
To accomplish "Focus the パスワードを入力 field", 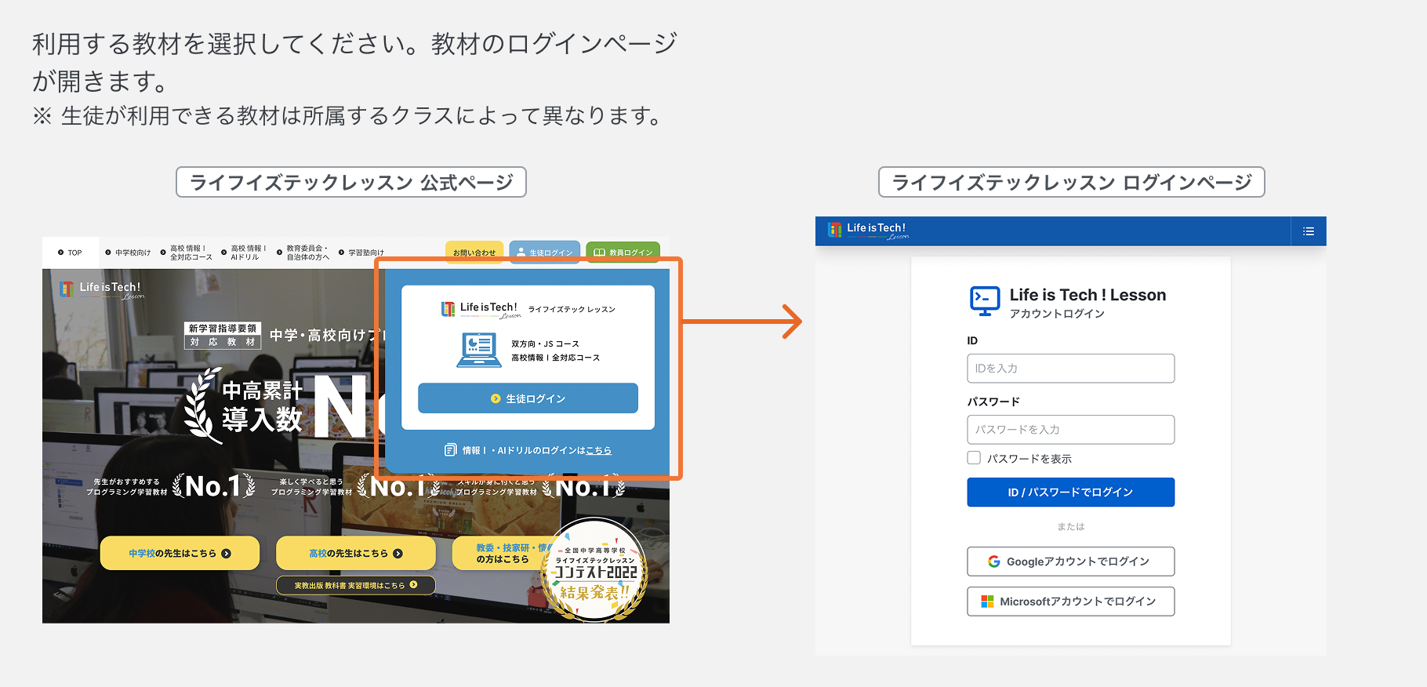I will pos(1070,430).
